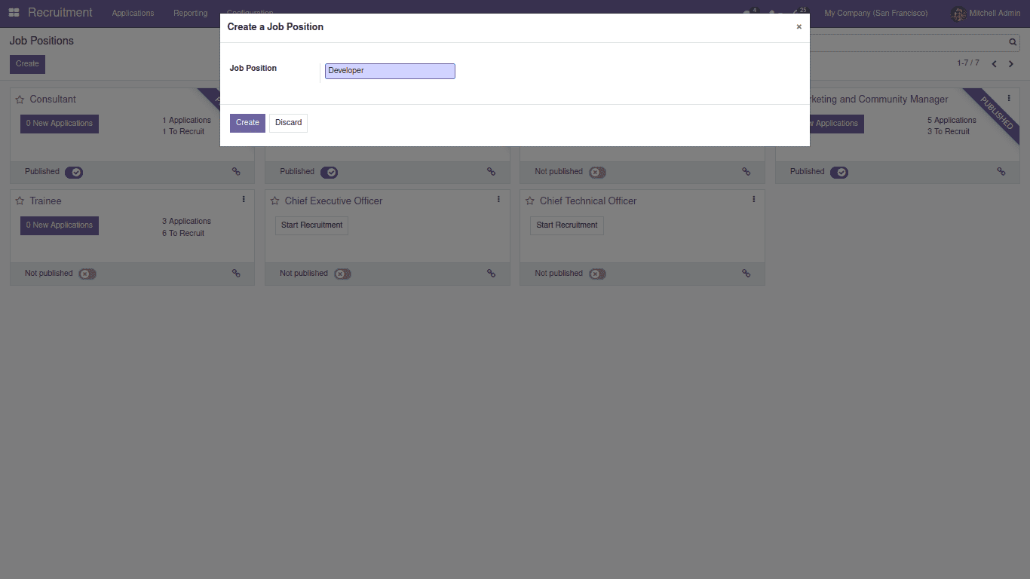1030x579 pixels.
Task: Open My Company (San Francisco) switcher
Action: [875, 14]
